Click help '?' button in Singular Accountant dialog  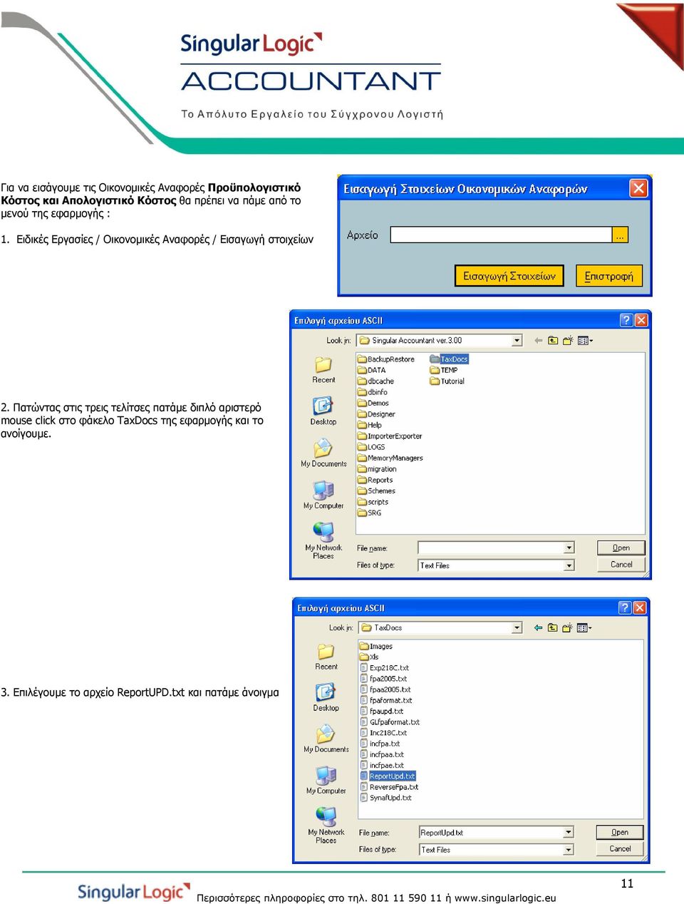point(626,320)
